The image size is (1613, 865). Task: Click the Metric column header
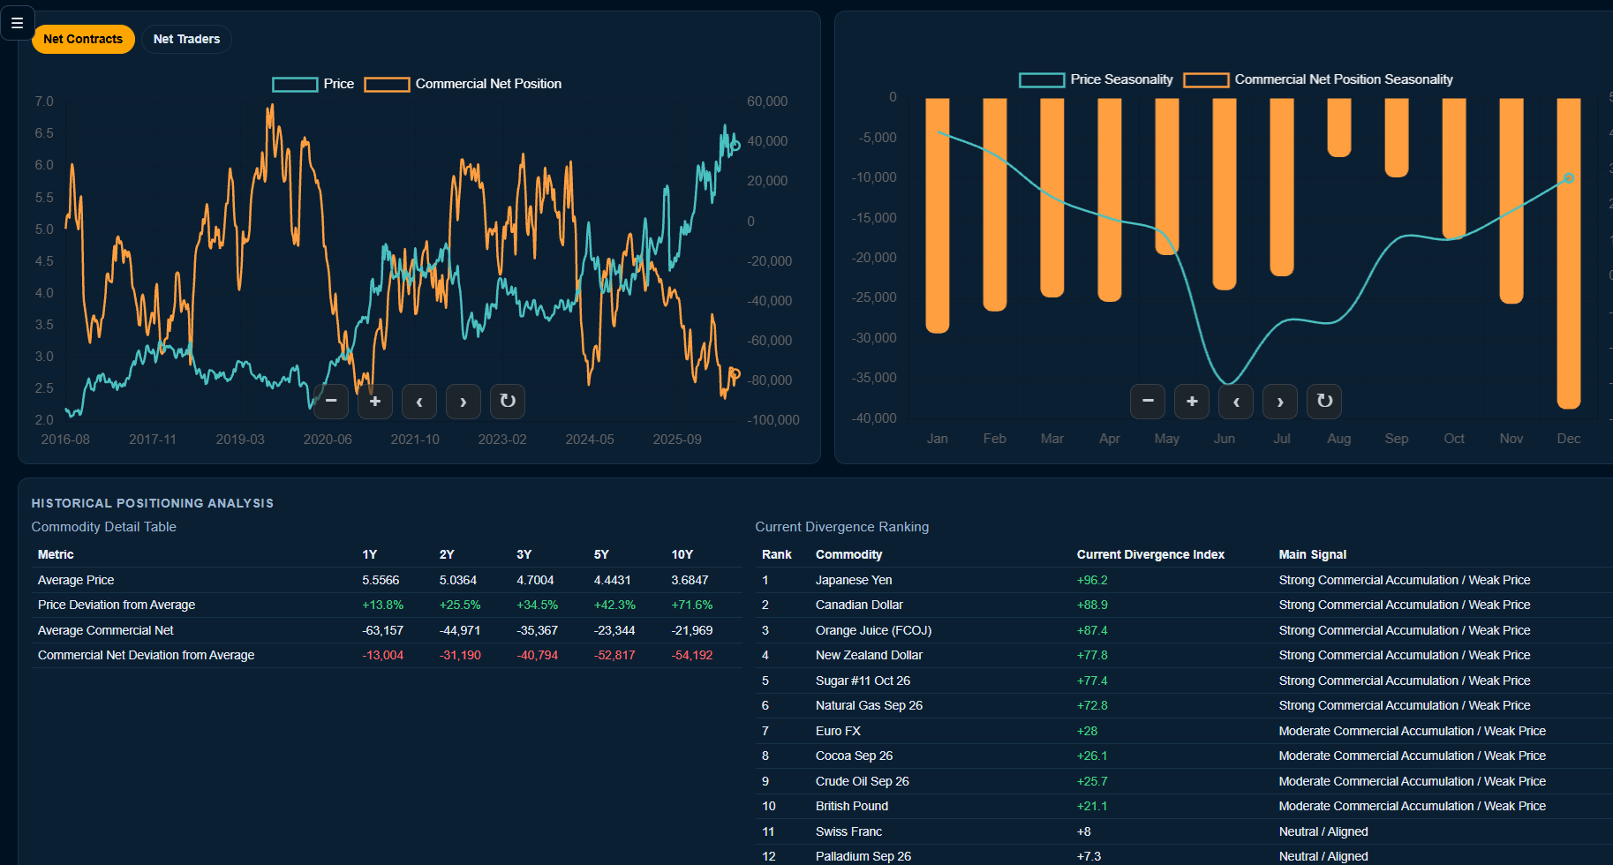[x=56, y=554]
